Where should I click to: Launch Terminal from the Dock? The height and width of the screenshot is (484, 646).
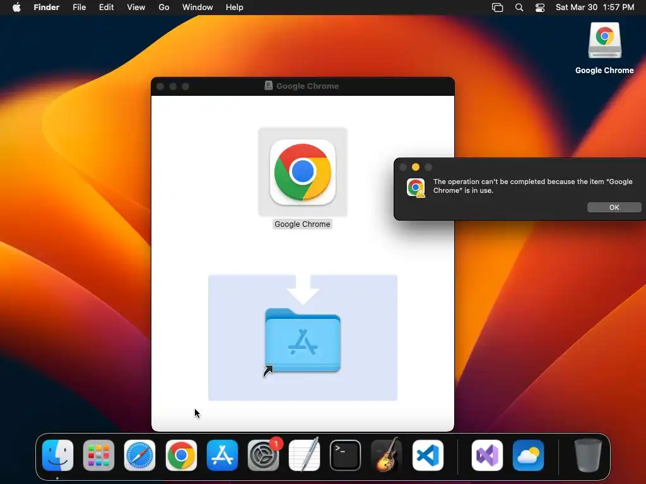[345, 455]
